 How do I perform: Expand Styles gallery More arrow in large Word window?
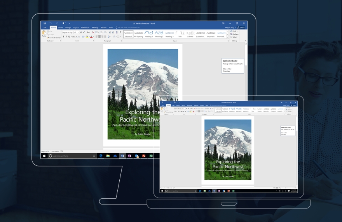[x=227, y=37]
